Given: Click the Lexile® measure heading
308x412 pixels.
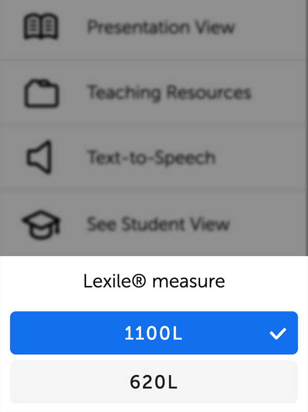Looking at the screenshot, I should pyautogui.click(x=154, y=281).
